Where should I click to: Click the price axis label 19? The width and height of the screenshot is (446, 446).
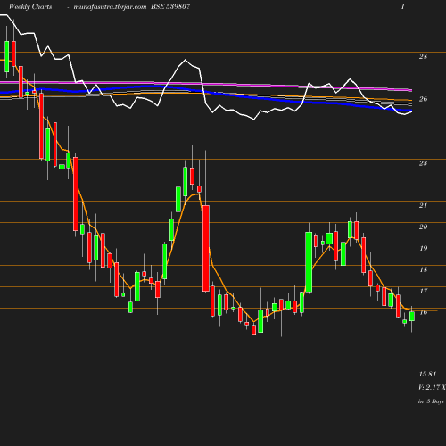tap(423, 248)
